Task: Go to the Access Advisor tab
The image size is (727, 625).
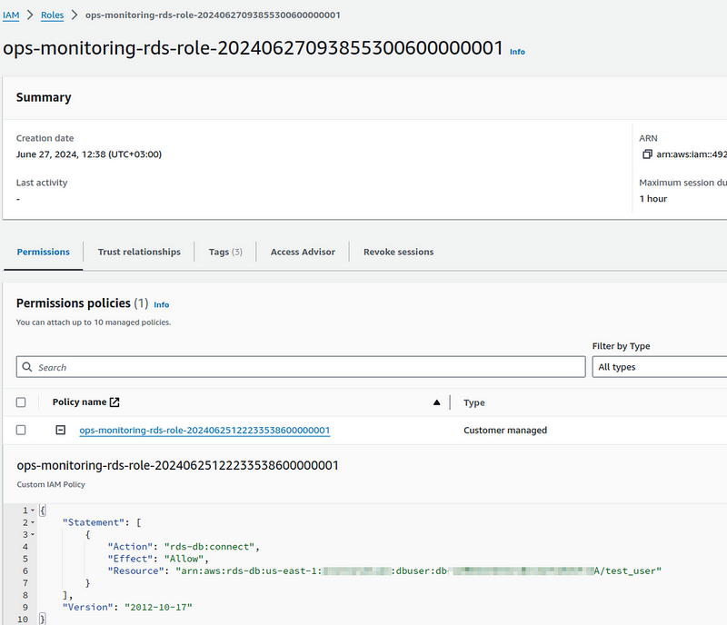Action: tap(303, 252)
